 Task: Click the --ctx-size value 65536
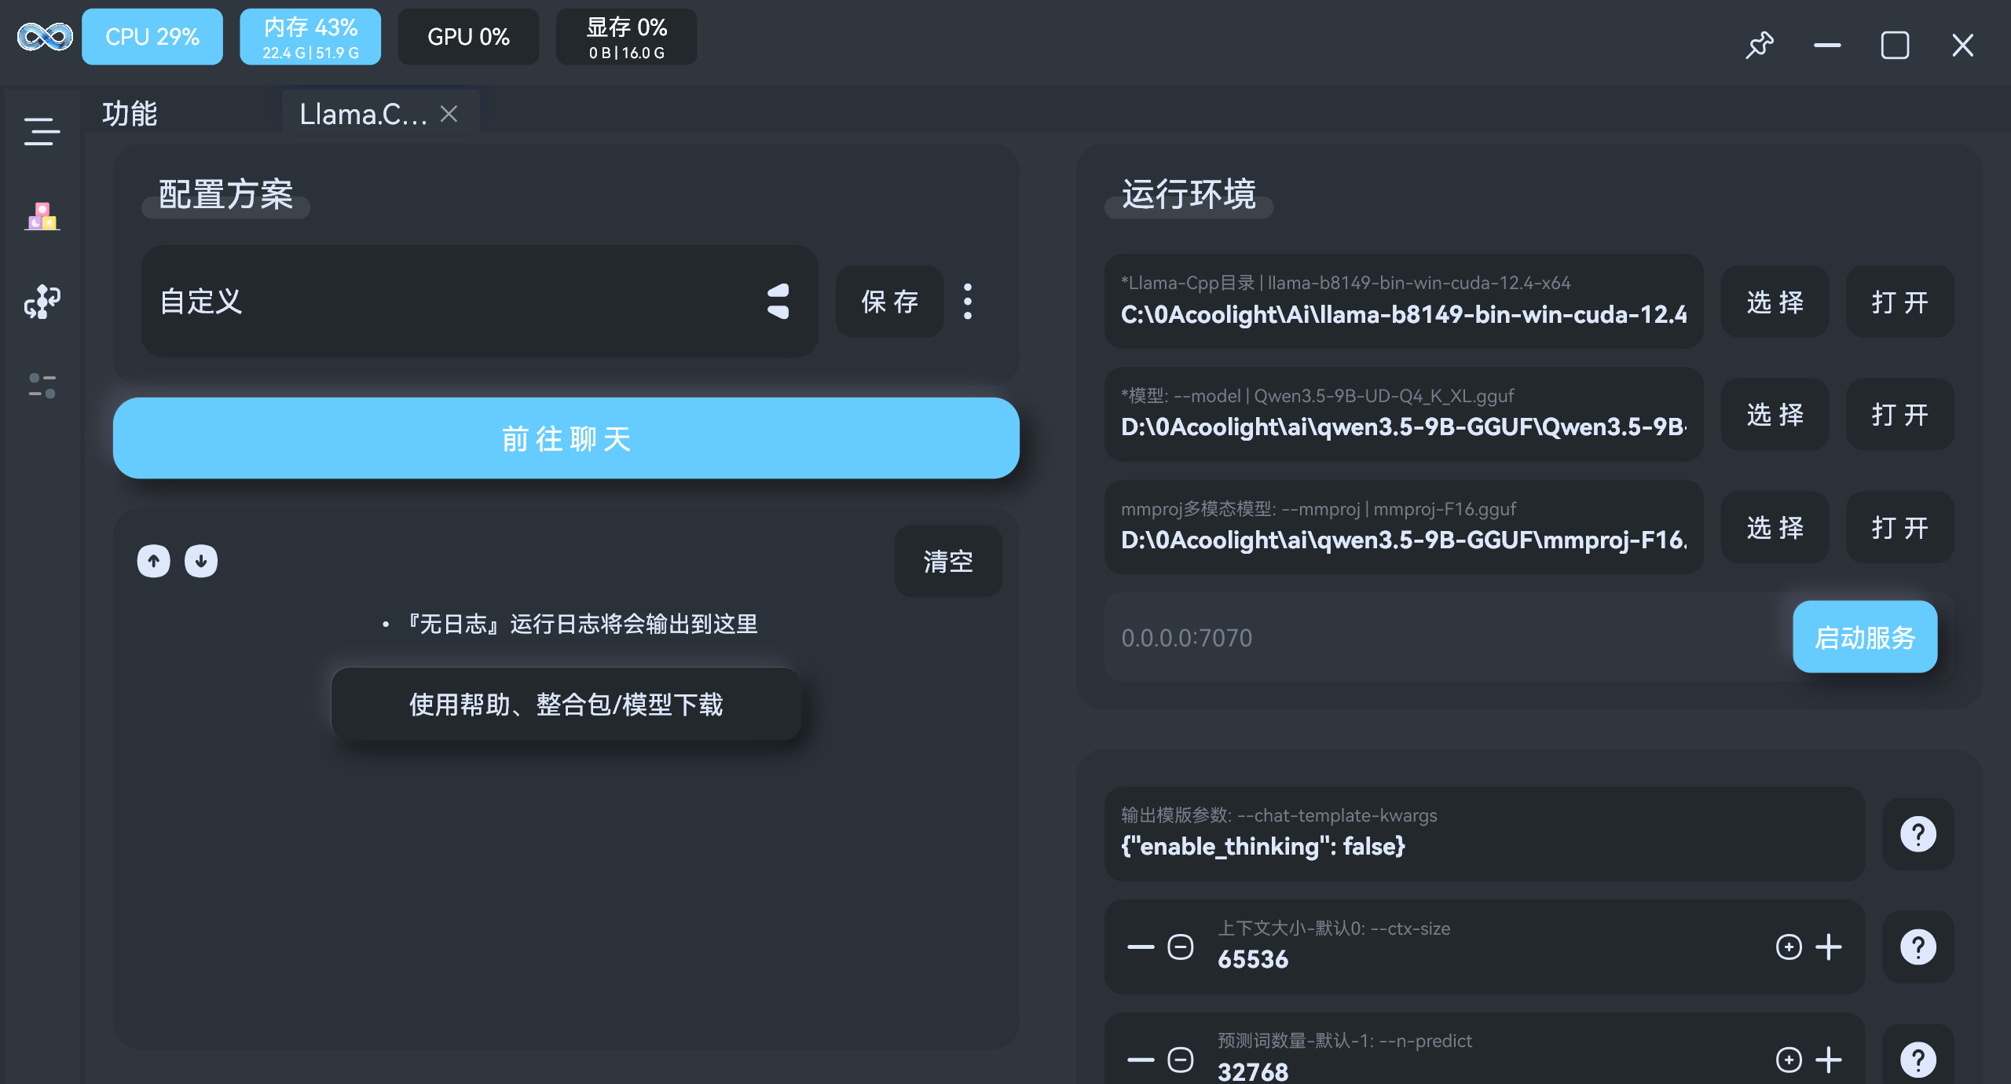click(x=1253, y=960)
